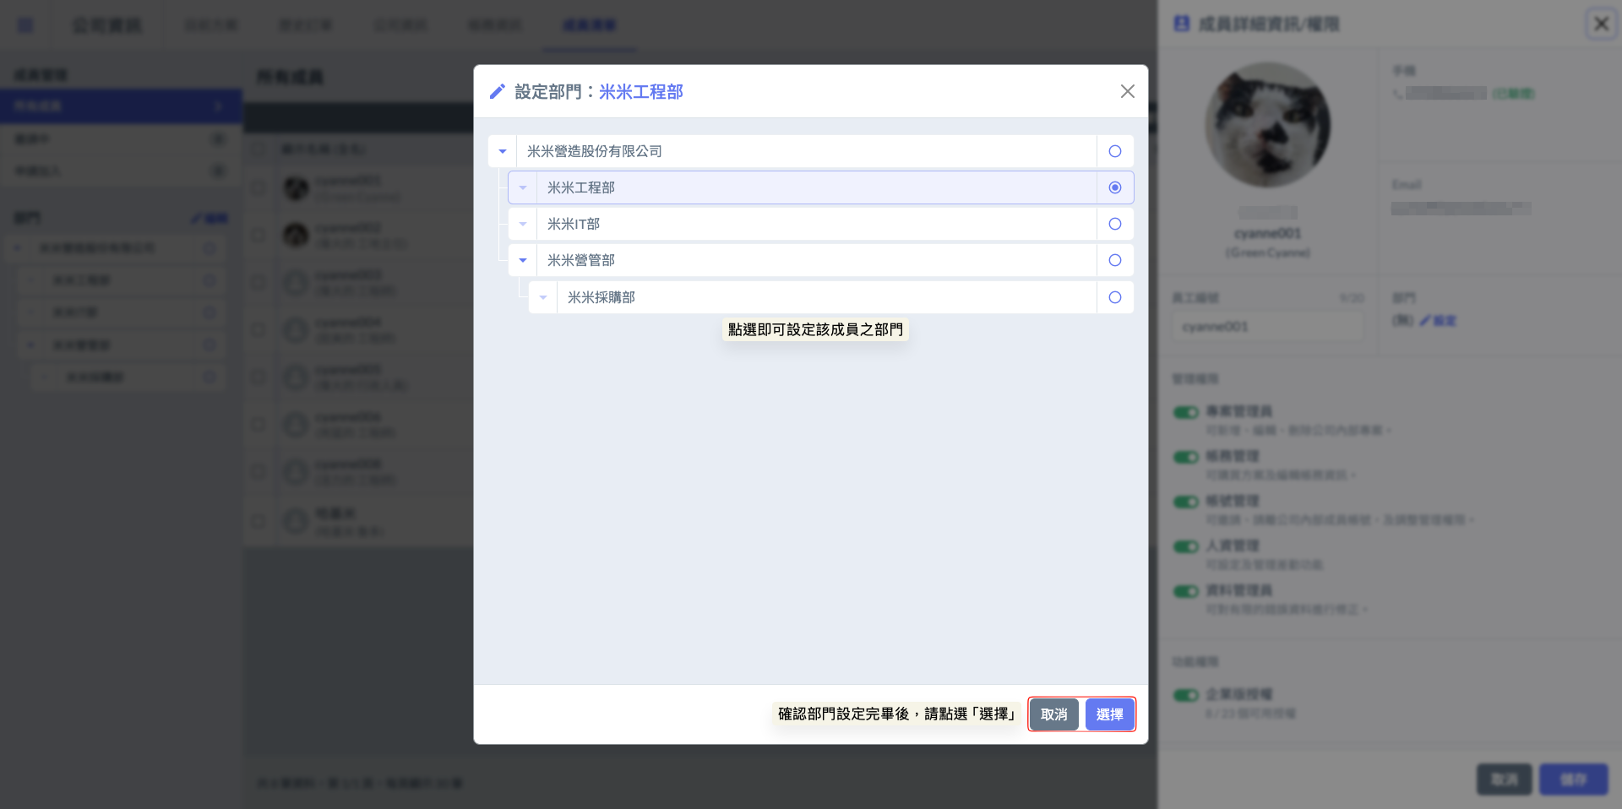Screen dimensions: 1622x809
Task: Expand the 米米IT部 arrow
Action: 523,224
